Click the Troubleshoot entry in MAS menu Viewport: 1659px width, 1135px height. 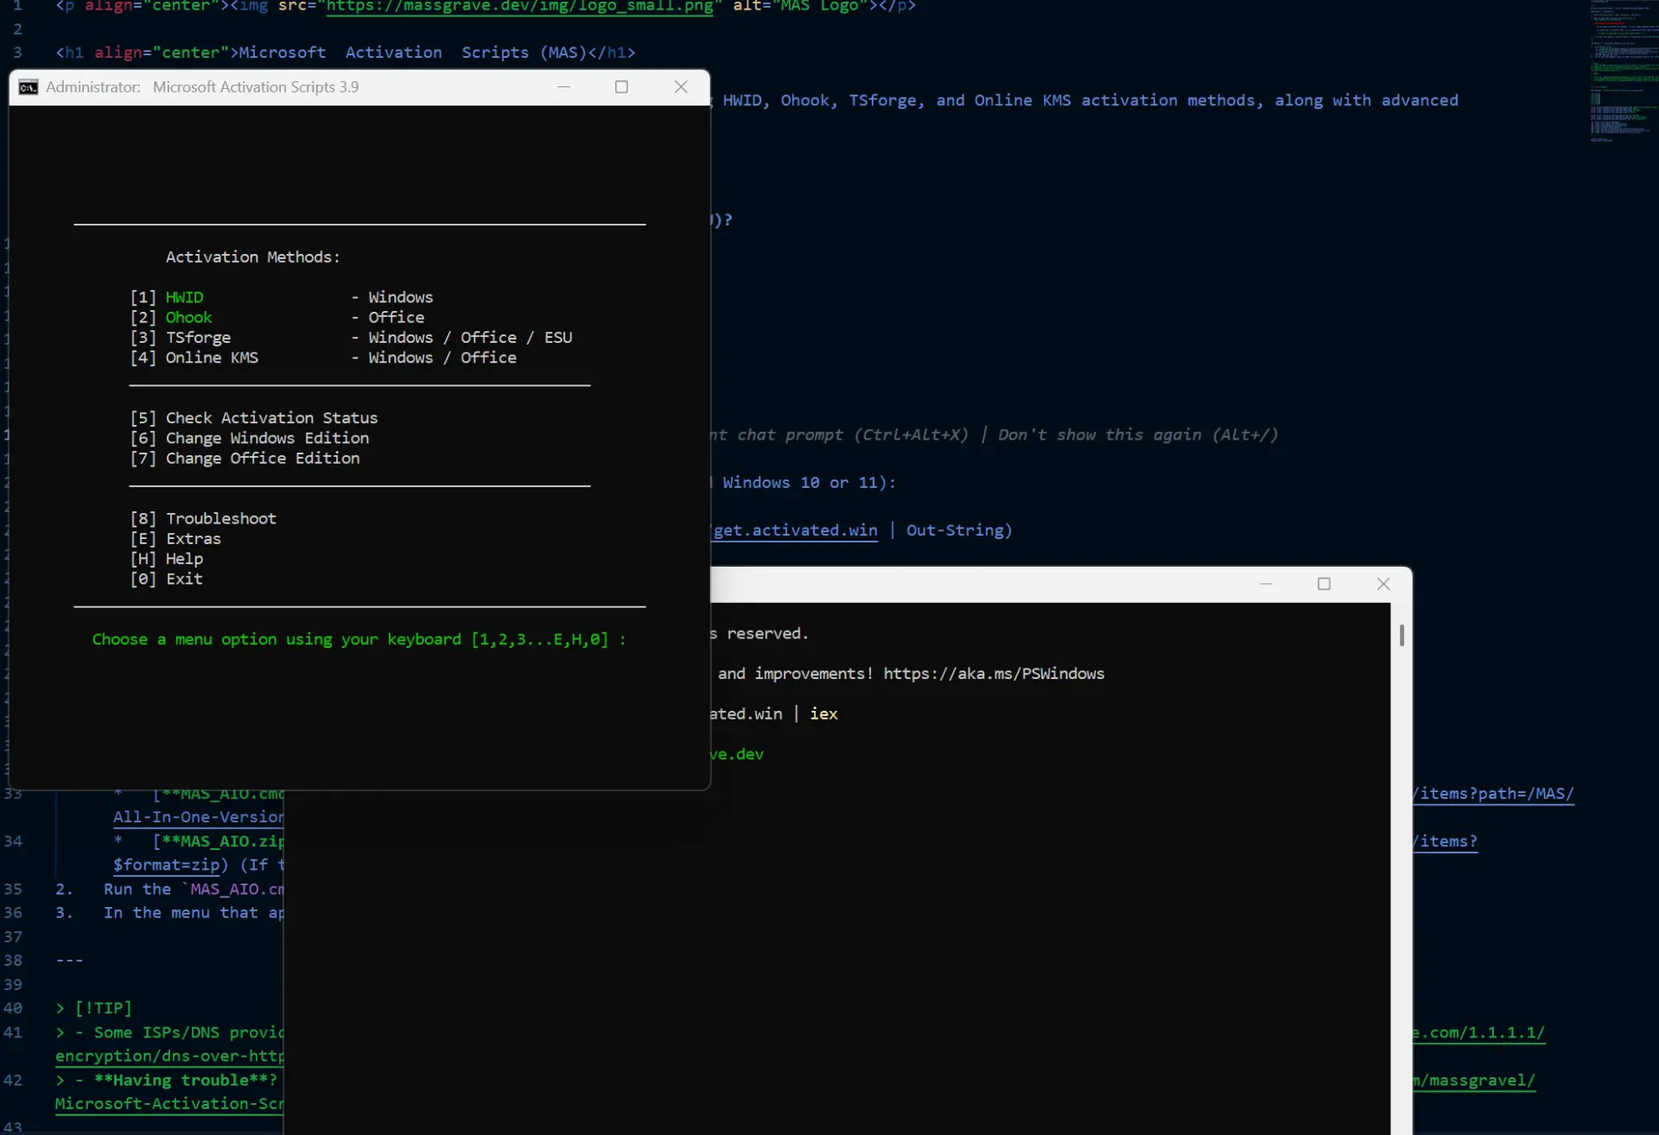point(221,518)
